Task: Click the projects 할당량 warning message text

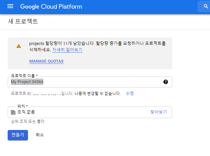Action: click(x=97, y=47)
